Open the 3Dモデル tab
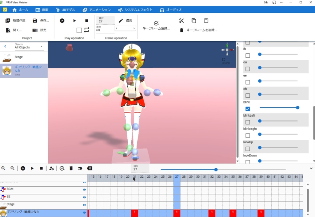Image resolution: width=315 pixels, height=217 pixels. click(x=66, y=10)
